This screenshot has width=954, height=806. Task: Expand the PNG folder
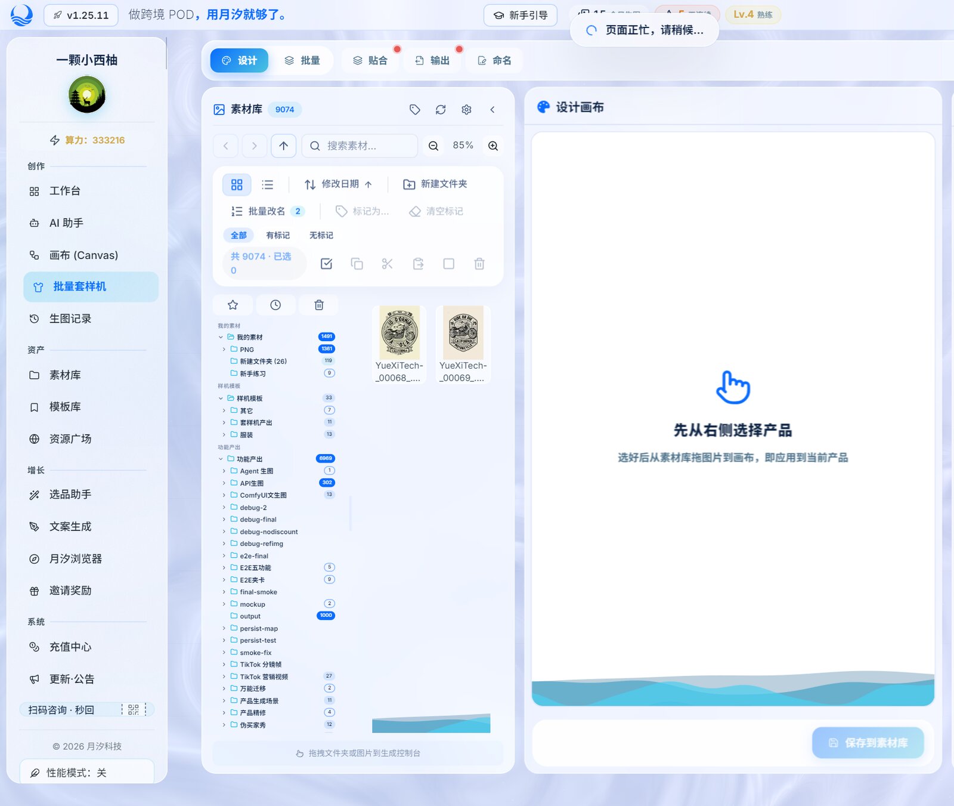coord(224,350)
